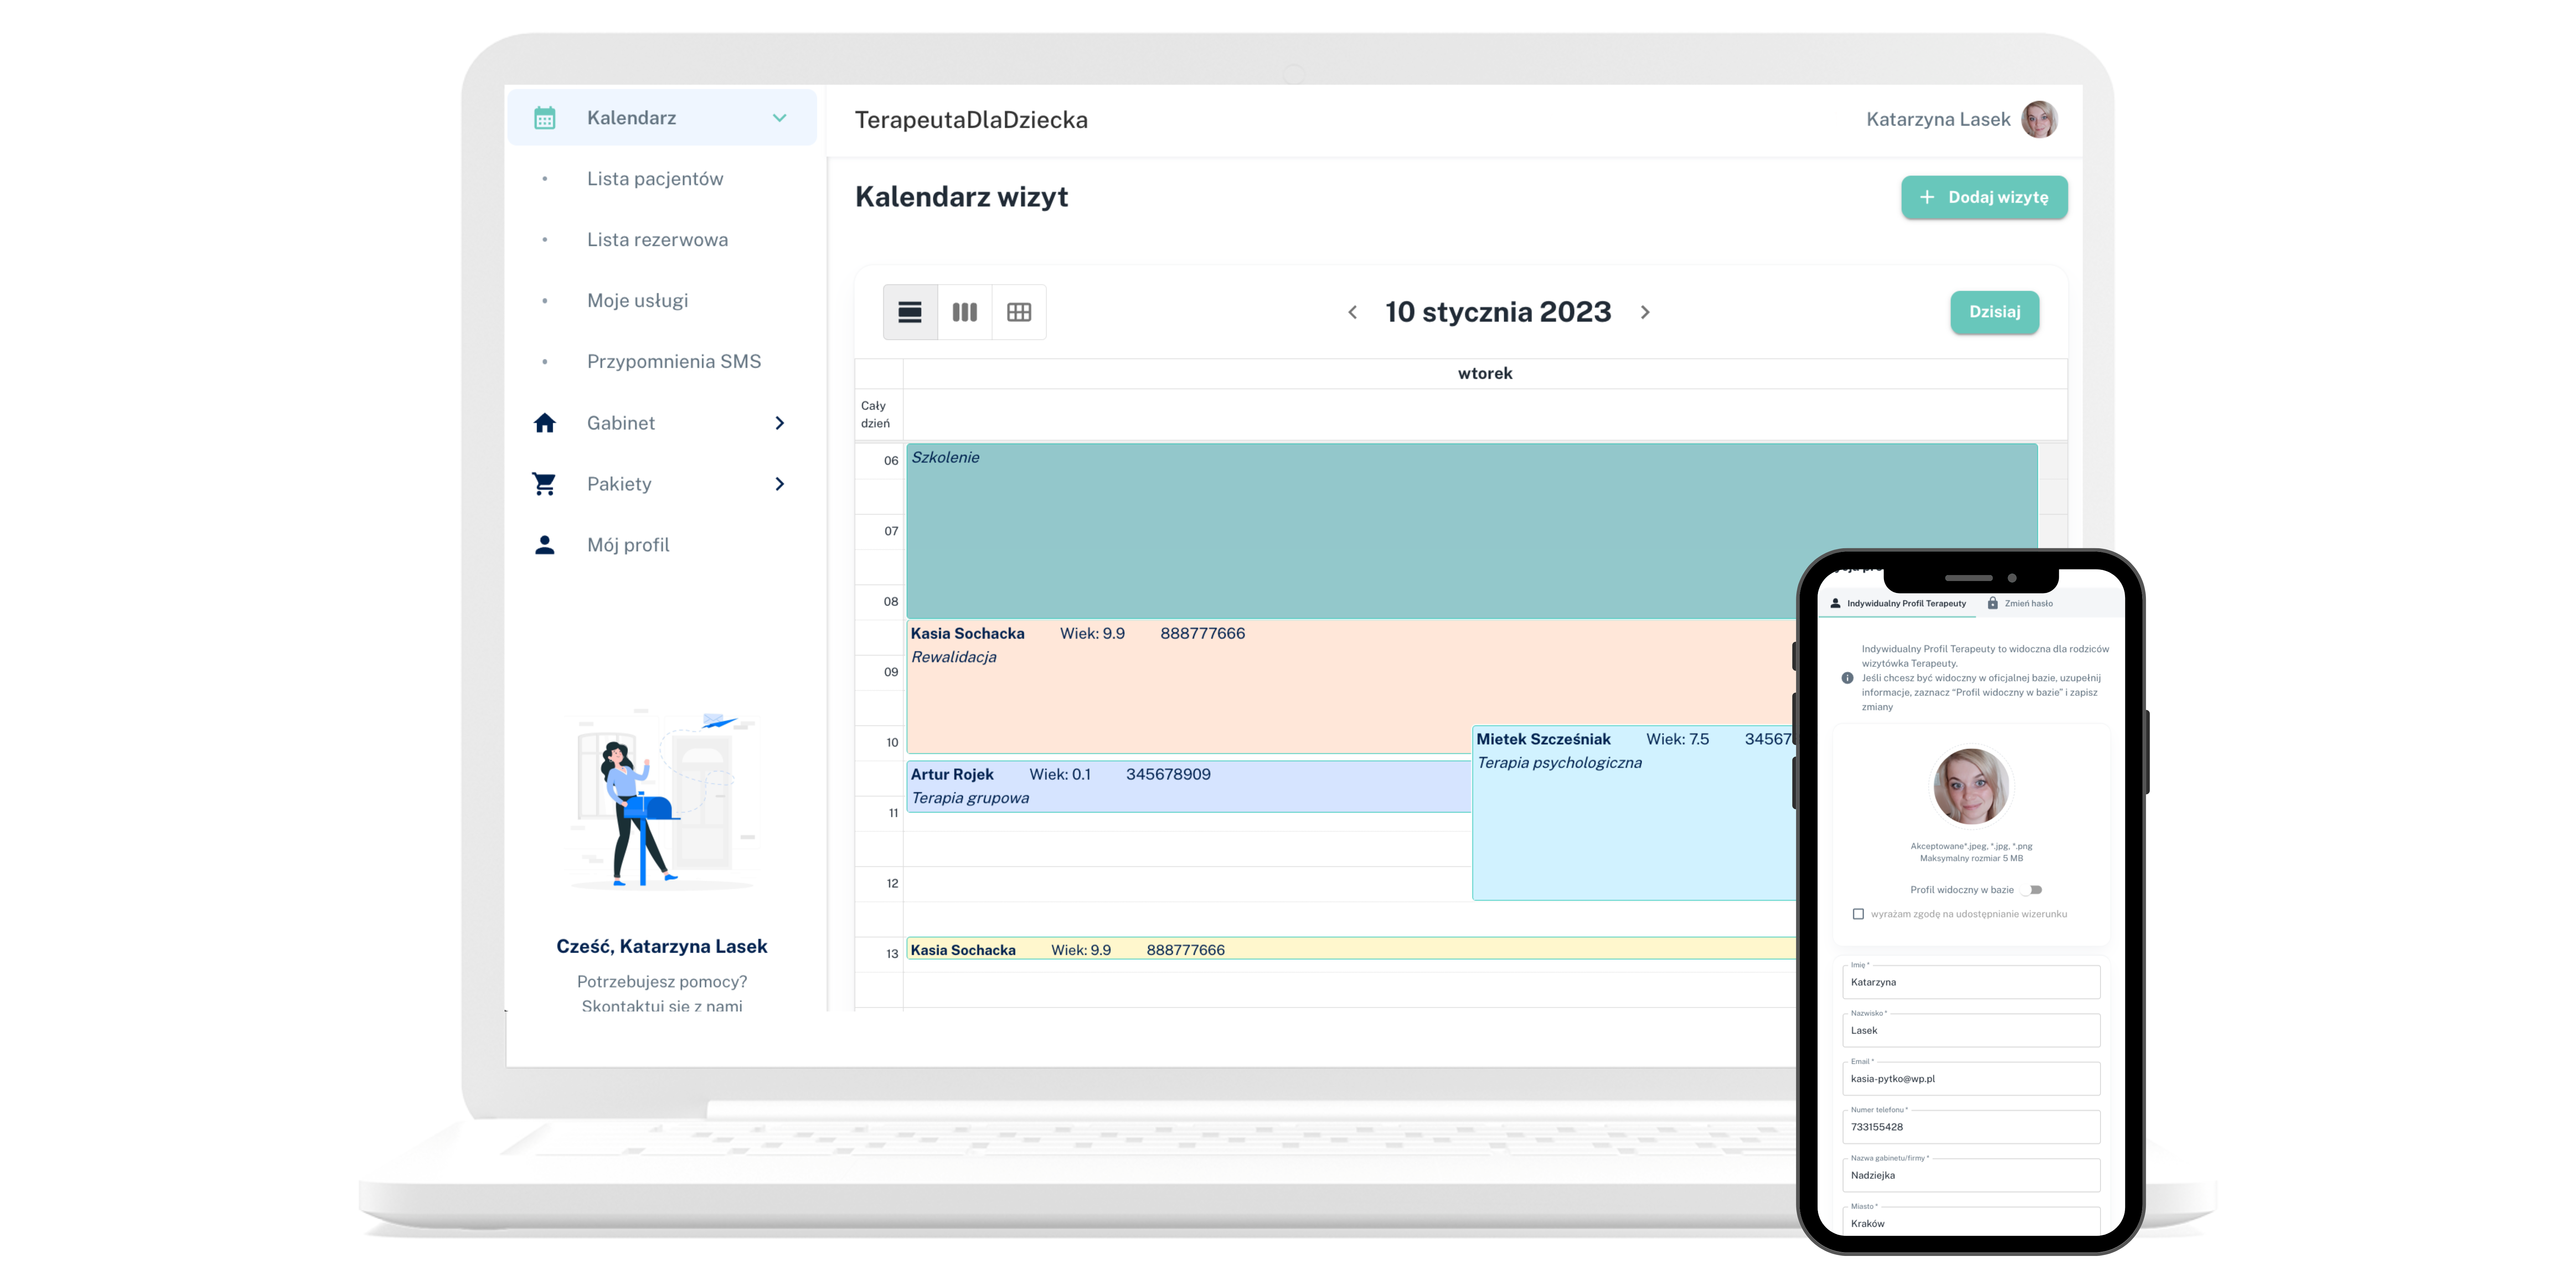Open Lista pacjentów menu item
This screenshot has width=2576, height=1288.
(655, 179)
